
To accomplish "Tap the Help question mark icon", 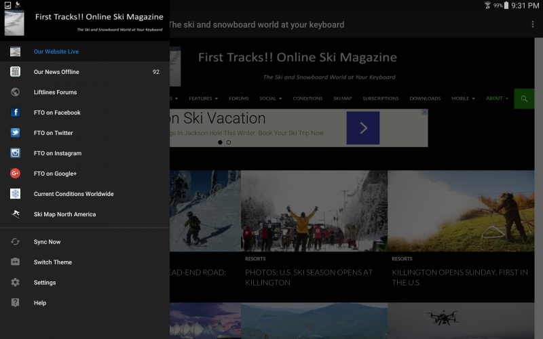I will click(x=15, y=302).
